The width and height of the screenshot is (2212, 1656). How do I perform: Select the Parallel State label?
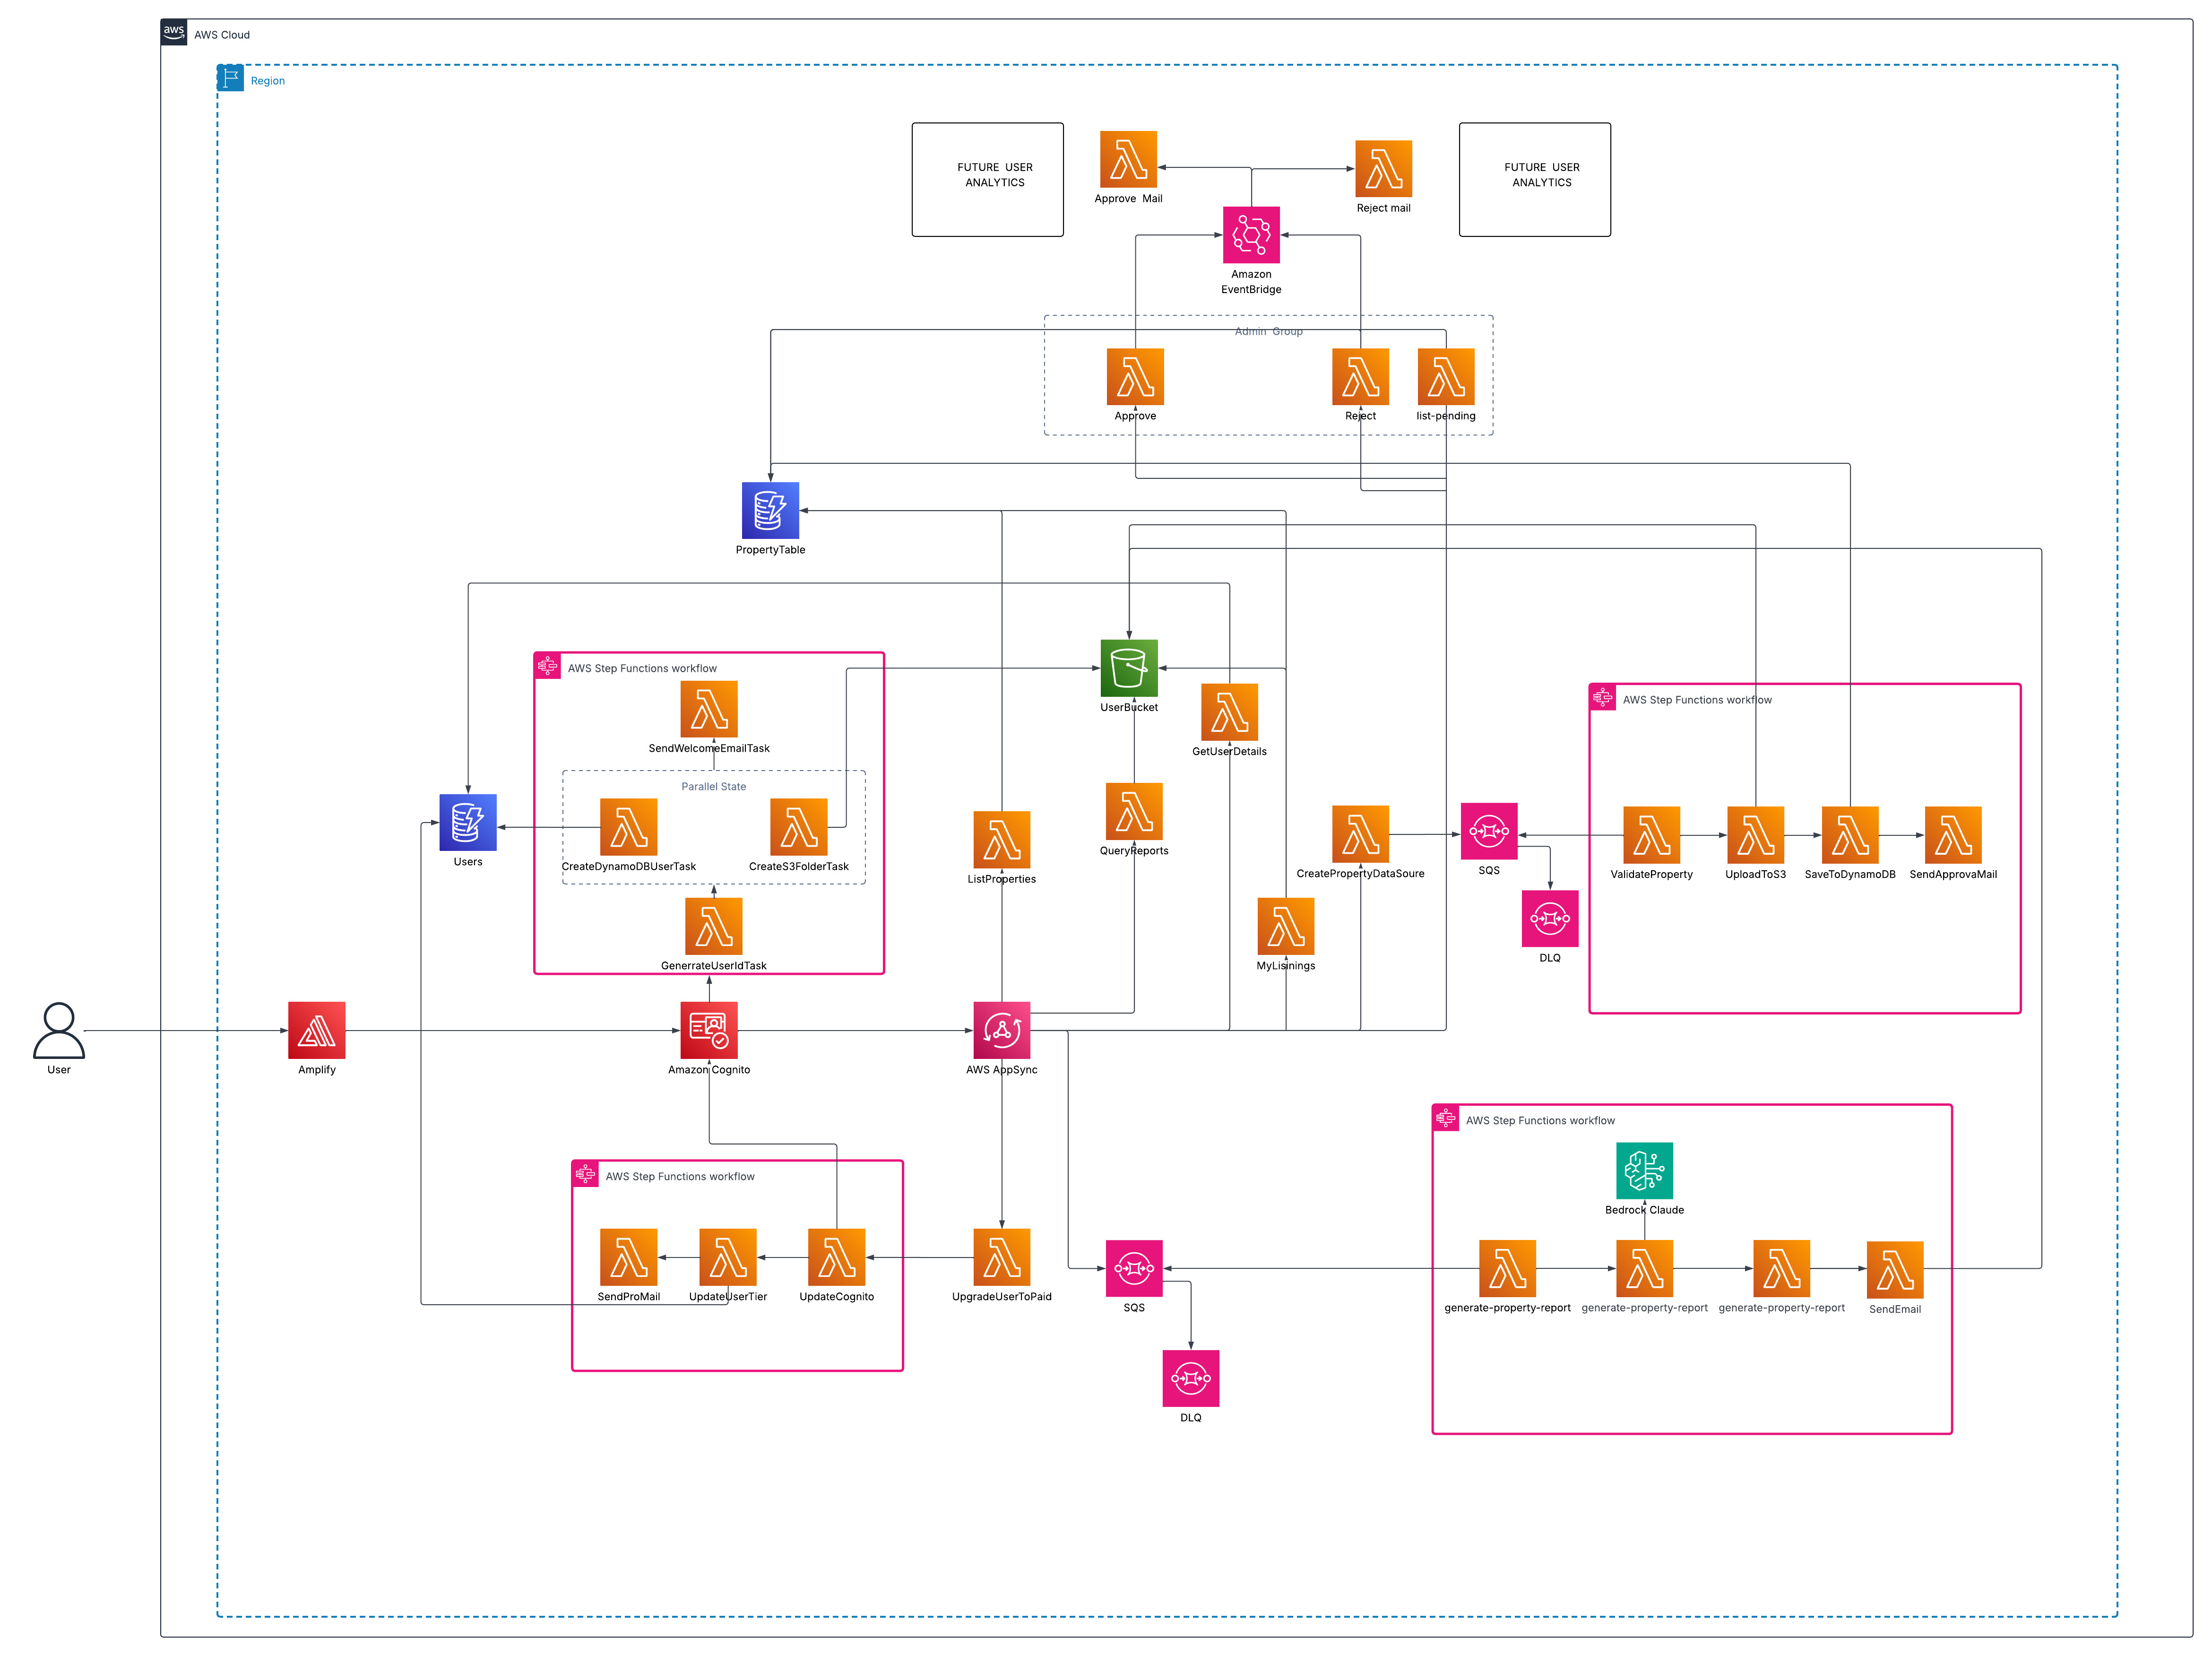(713, 786)
